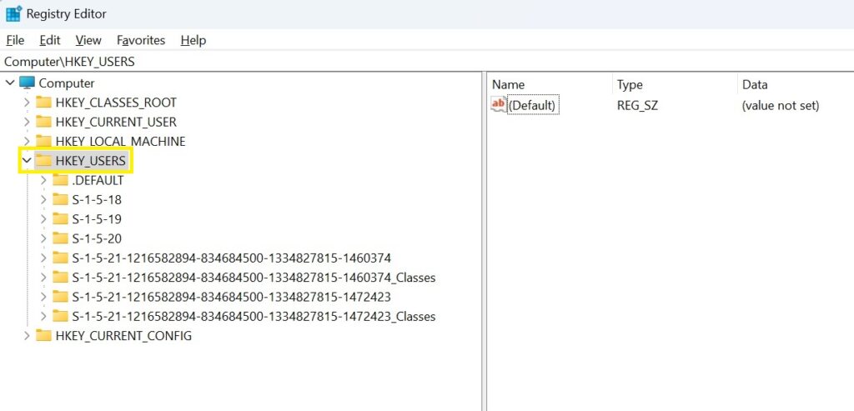This screenshot has height=411, width=854.
Task: Click the (value not set) data cell
Action: pos(781,106)
